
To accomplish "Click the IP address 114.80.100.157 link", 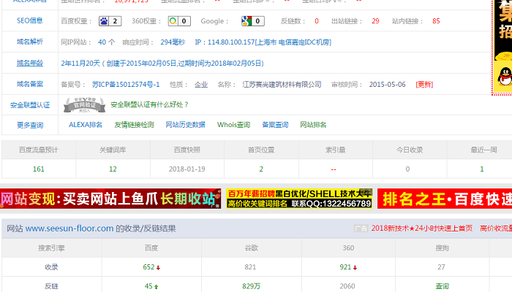I will 263,42.
